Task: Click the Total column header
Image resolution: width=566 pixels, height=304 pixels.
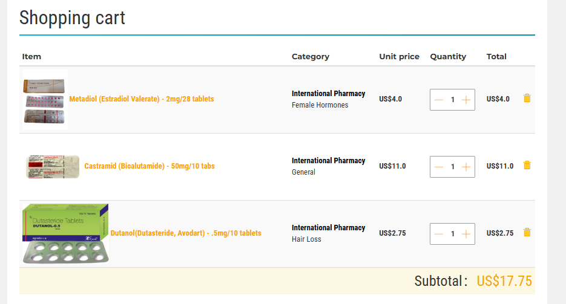Action: [x=496, y=56]
